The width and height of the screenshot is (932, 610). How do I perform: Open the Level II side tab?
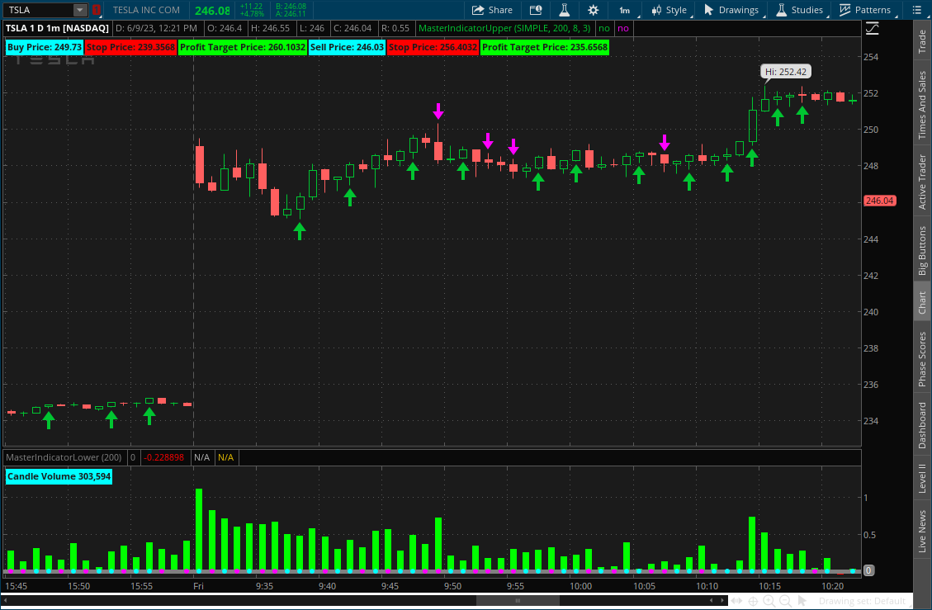[922, 479]
